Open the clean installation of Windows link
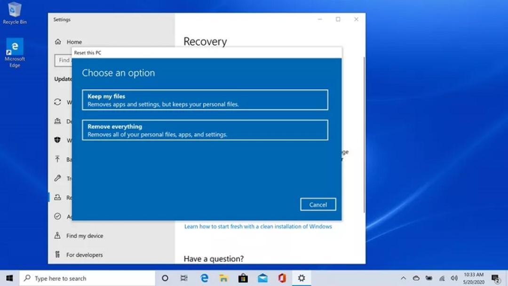 [x=258, y=226]
